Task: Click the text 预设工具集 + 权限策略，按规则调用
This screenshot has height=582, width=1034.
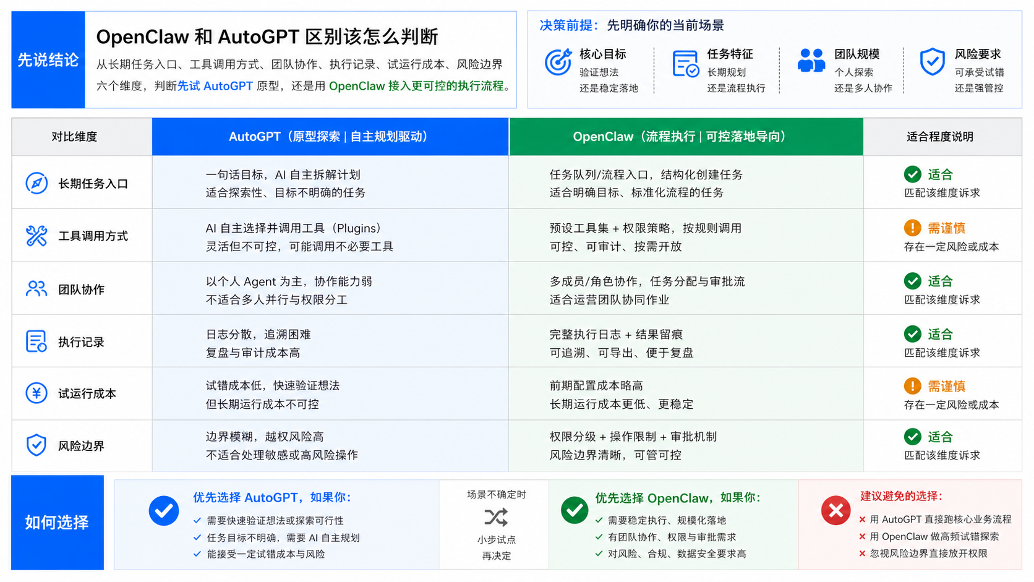Action: click(646, 228)
